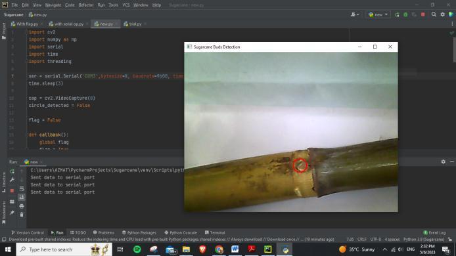Screen dimensions: 456x256
Task: Open the Project tool window sidebar
Action: [4, 31]
